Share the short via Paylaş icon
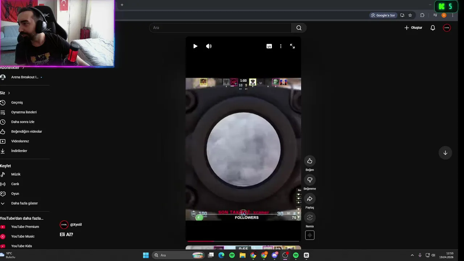Screen dimensions: 464x261 click(310, 199)
